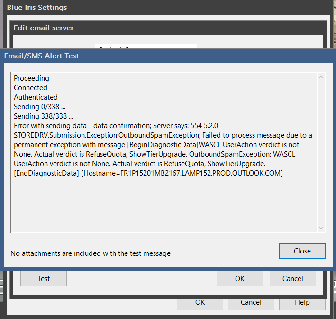Image resolution: width=336 pixels, height=319 pixels.
Task: Click the scroll down arrow in test log
Action: [321, 228]
